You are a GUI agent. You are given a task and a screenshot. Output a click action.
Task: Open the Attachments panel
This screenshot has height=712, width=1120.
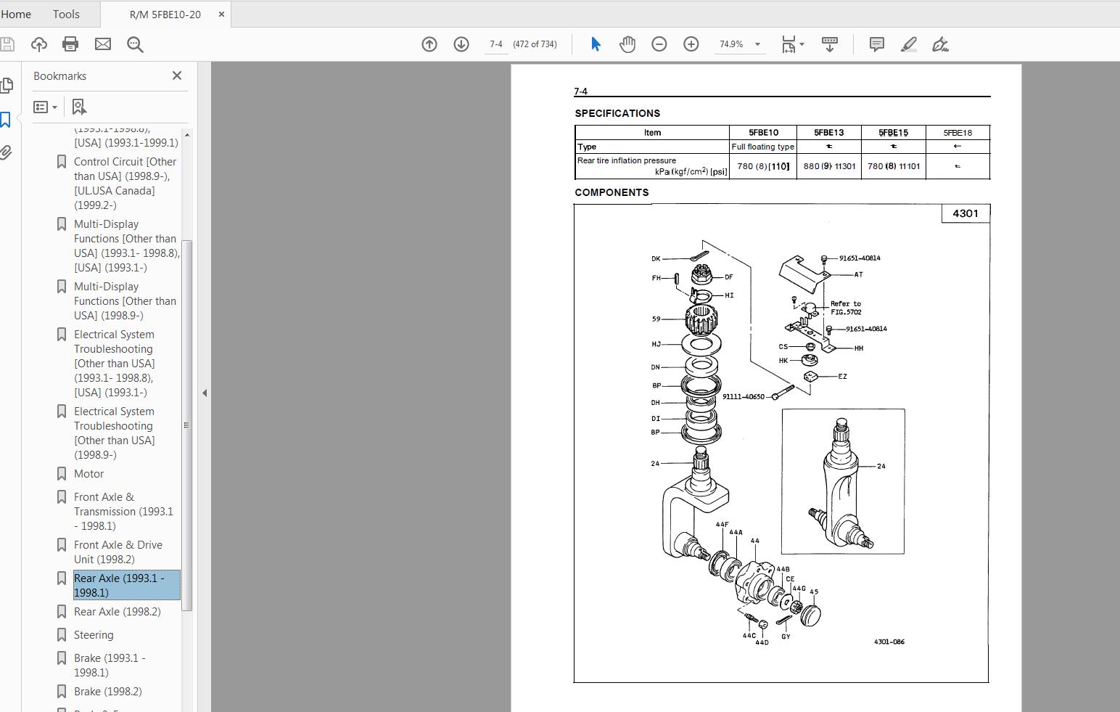(x=7, y=152)
